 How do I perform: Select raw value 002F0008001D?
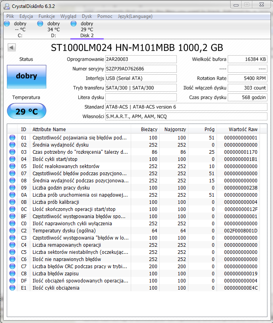[x=241, y=231]
